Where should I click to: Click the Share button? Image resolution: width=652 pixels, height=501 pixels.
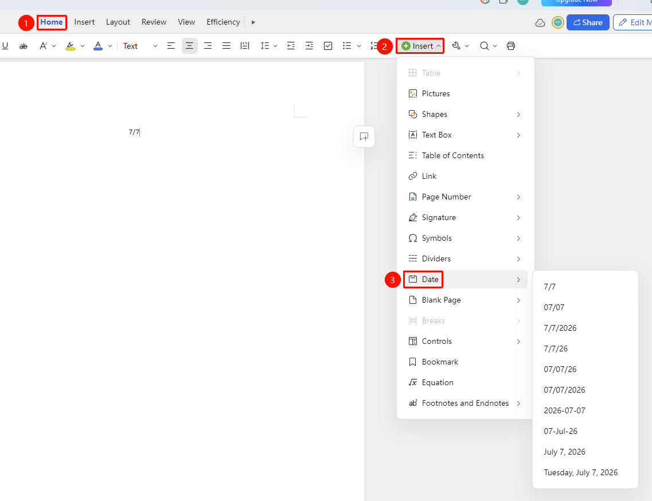click(x=588, y=22)
